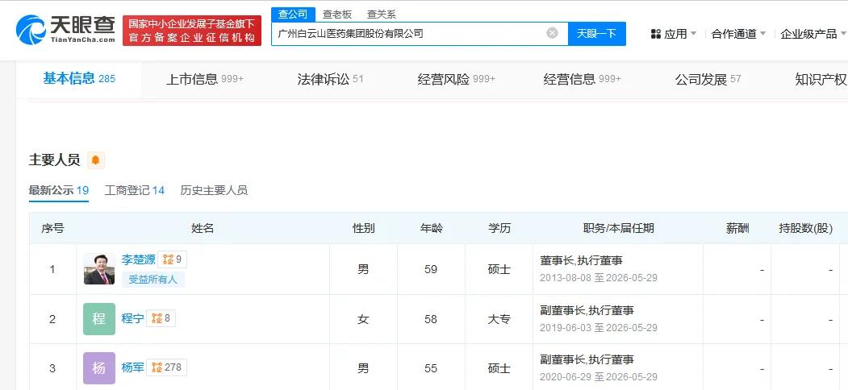848x390 pixels.
Task: Click the bell alert icon beside 主要人员
Action: [x=96, y=160]
